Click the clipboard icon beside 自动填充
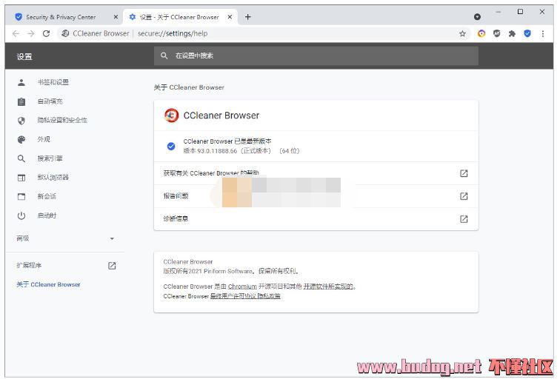The height and width of the screenshot is (382, 560). pos(21,101)
